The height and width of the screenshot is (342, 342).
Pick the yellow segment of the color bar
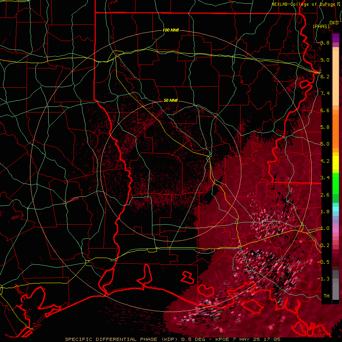point(336,163)
